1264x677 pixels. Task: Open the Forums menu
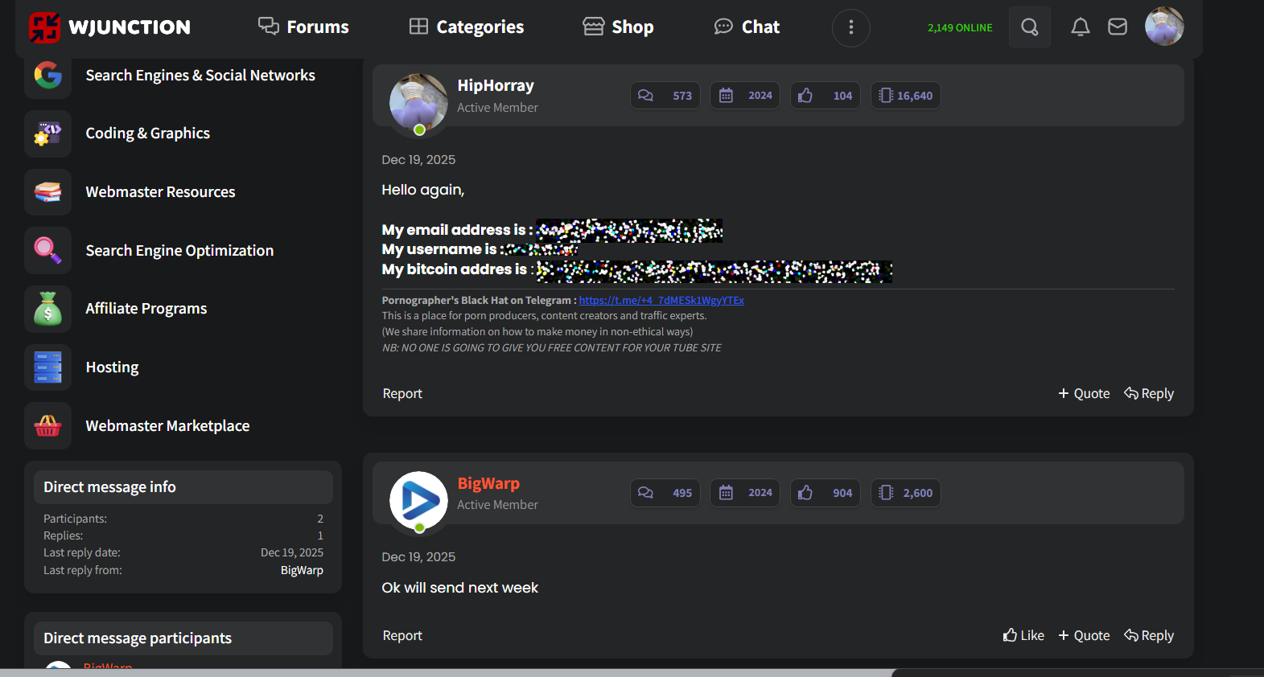(x=303, y=27)
